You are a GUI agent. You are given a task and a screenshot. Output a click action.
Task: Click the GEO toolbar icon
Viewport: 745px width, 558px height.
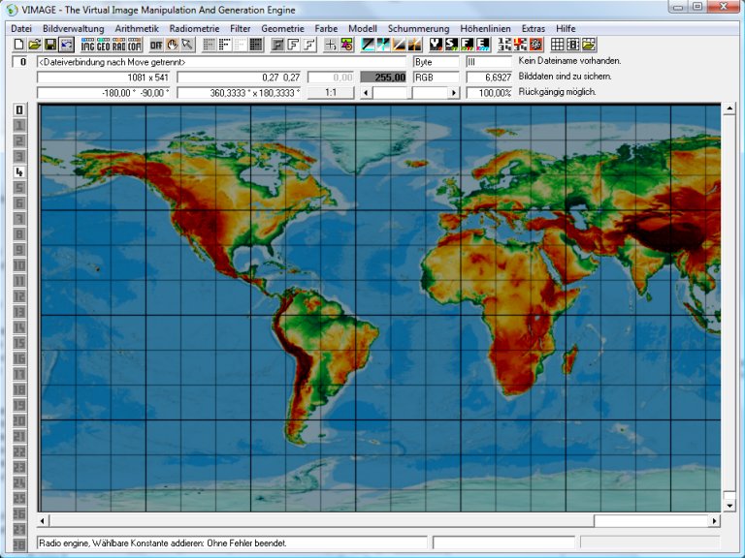[103, 45]
